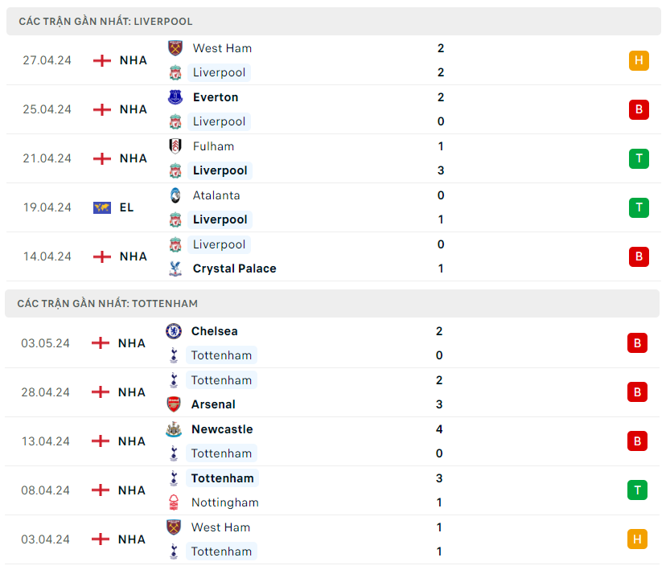
Task: Open the Crystal Palace team link
Action: (x=234, y=269)
